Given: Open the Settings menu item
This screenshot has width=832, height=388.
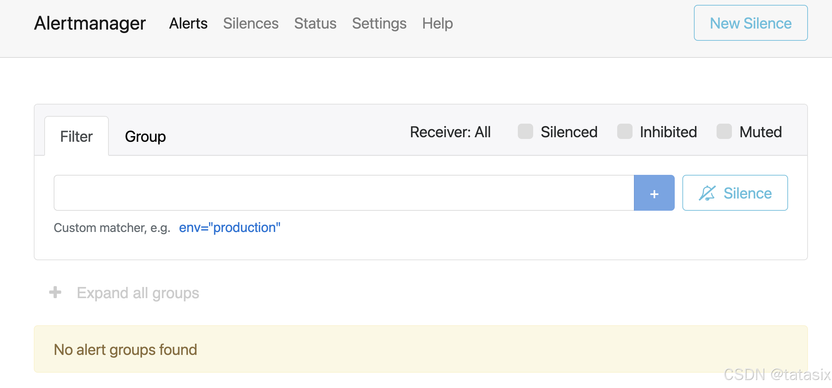Looking at the screenshot, I should tap(379, 23).
